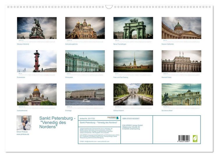
Task: Open the Auferstehungskirche church photo
Action: coord(85,28)
